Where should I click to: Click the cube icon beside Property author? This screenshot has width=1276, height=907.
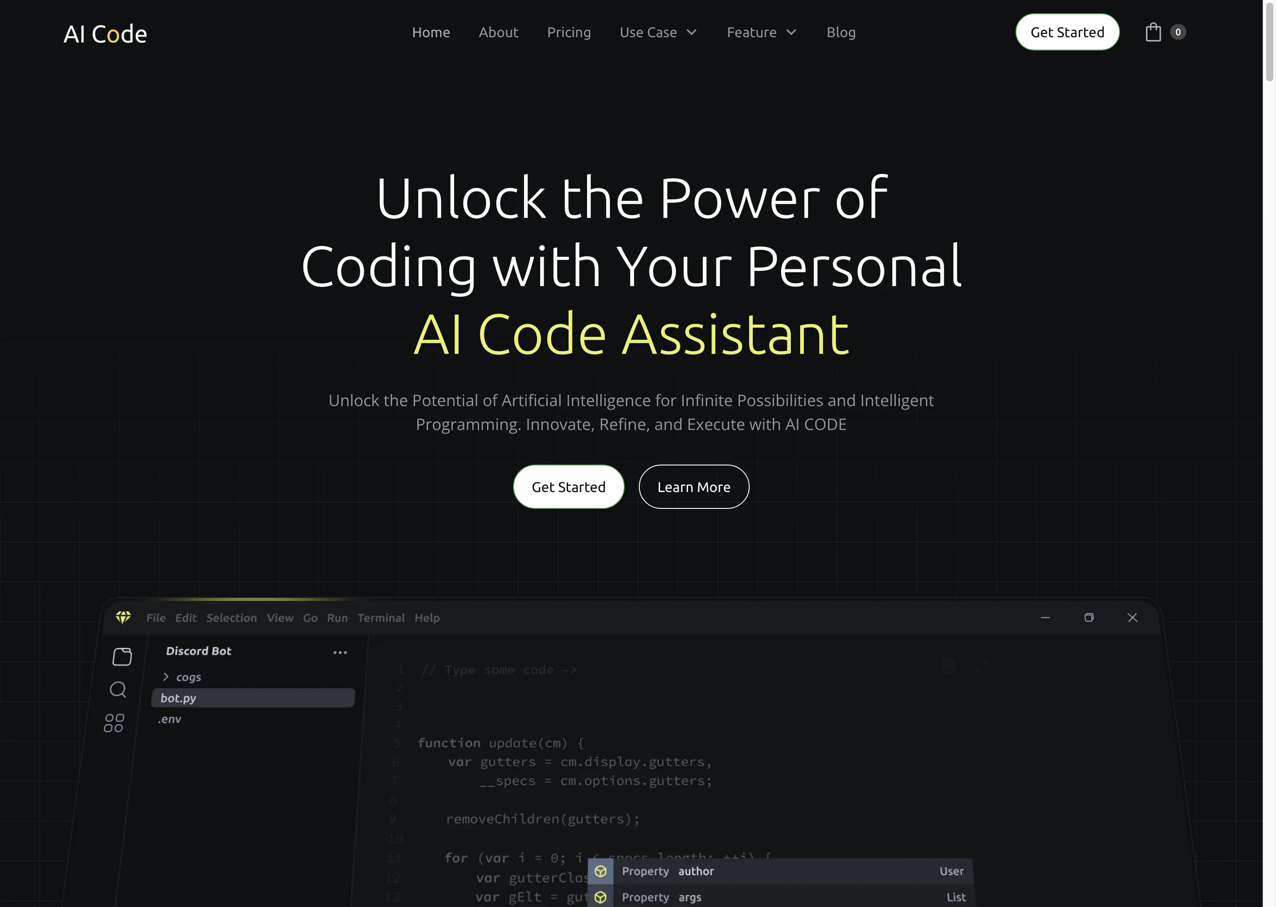click(x=601, y=871)
